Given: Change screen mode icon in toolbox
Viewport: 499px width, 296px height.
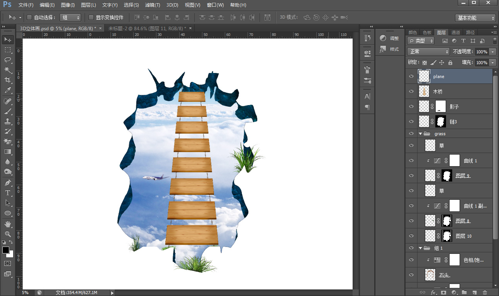Looking at the screenshot, I should [8, 274].
